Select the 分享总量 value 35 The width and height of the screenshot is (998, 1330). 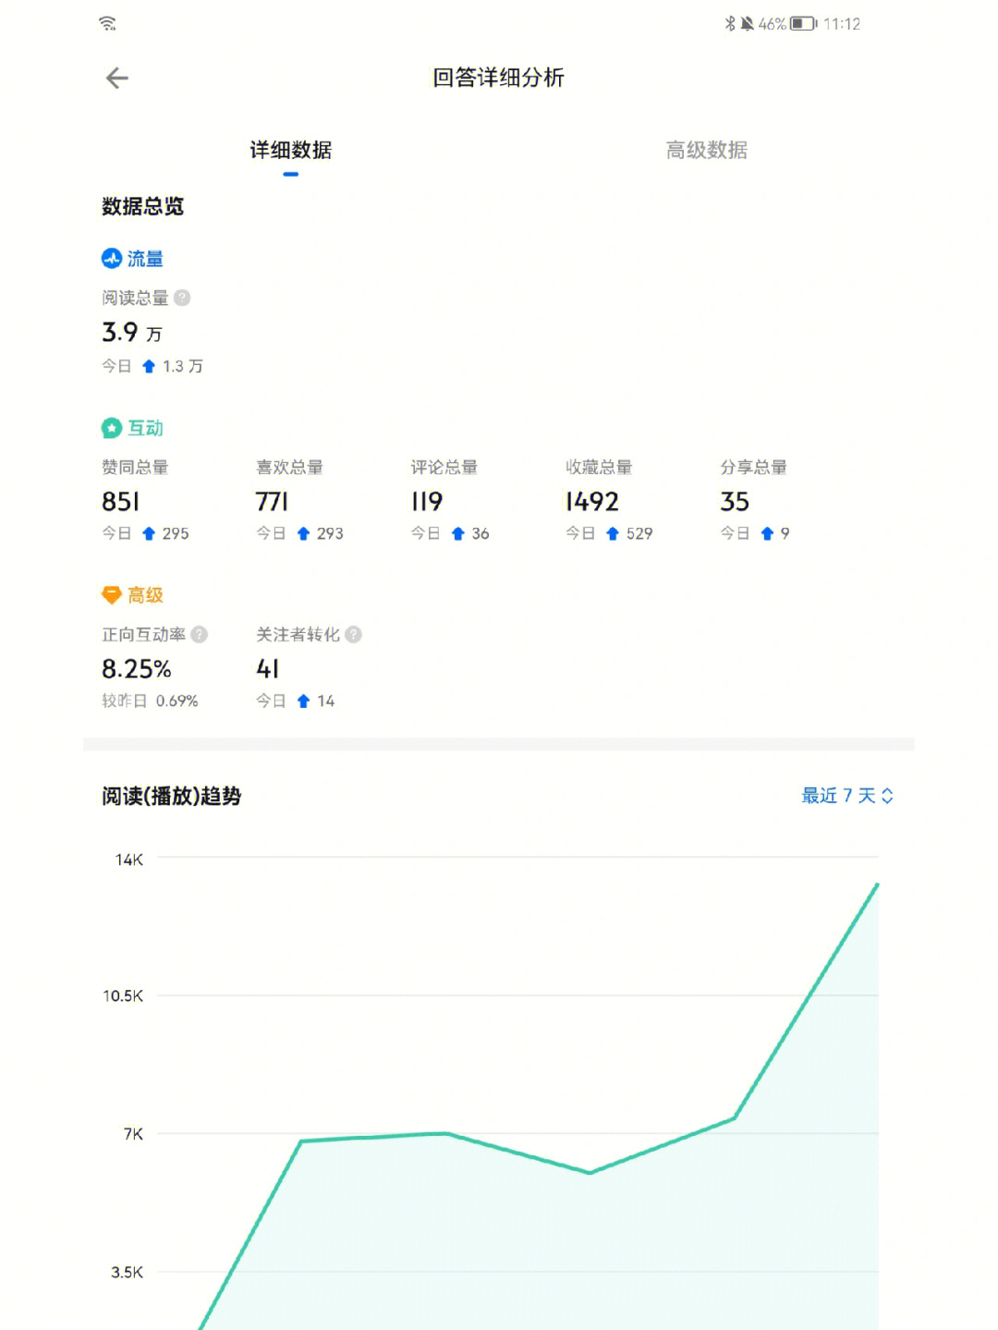pos(735,502)
